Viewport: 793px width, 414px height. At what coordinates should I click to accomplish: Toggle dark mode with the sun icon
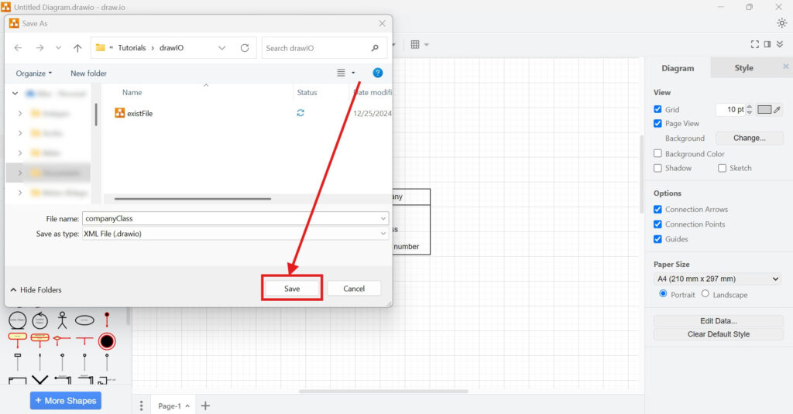tap(781, 22)
